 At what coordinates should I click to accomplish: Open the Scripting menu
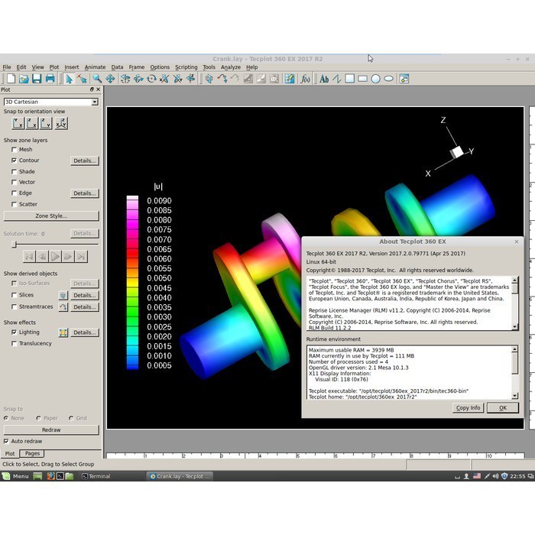[186, 67]
